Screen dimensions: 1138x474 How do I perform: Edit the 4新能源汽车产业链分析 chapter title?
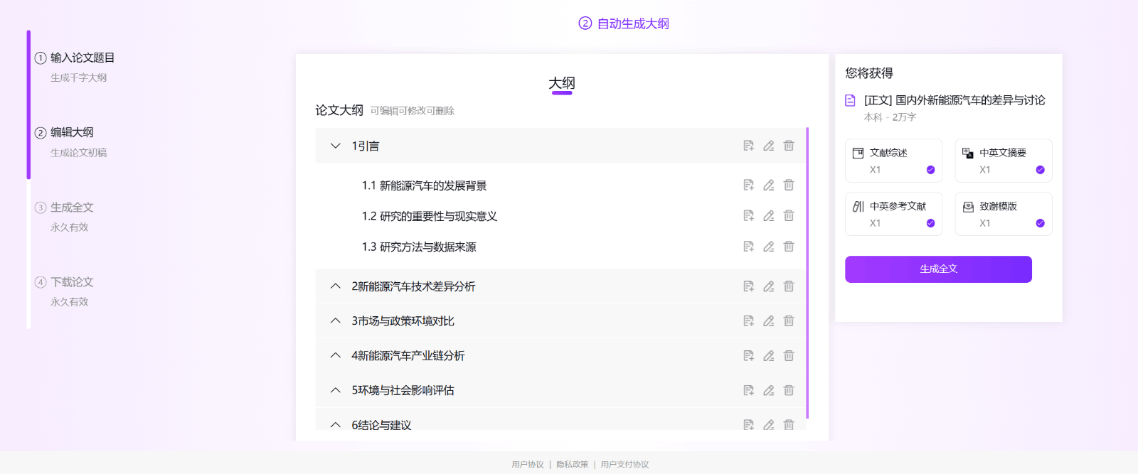[x=768, y=356]
